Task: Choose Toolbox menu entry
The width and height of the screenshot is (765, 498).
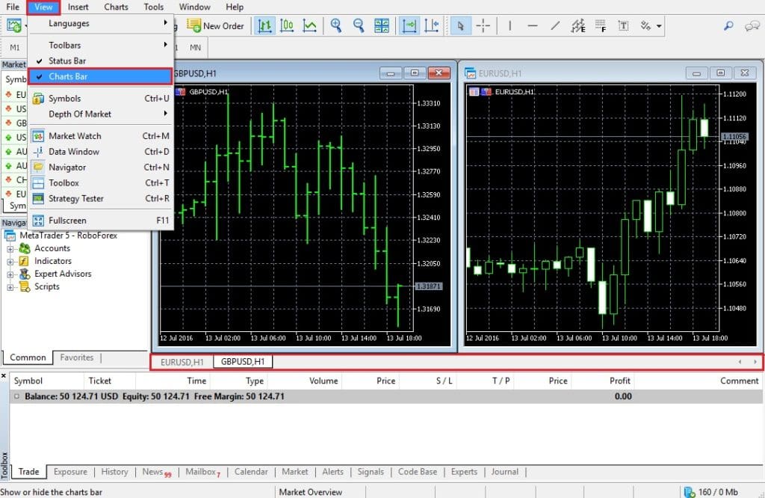Action: tap(100, 182)
